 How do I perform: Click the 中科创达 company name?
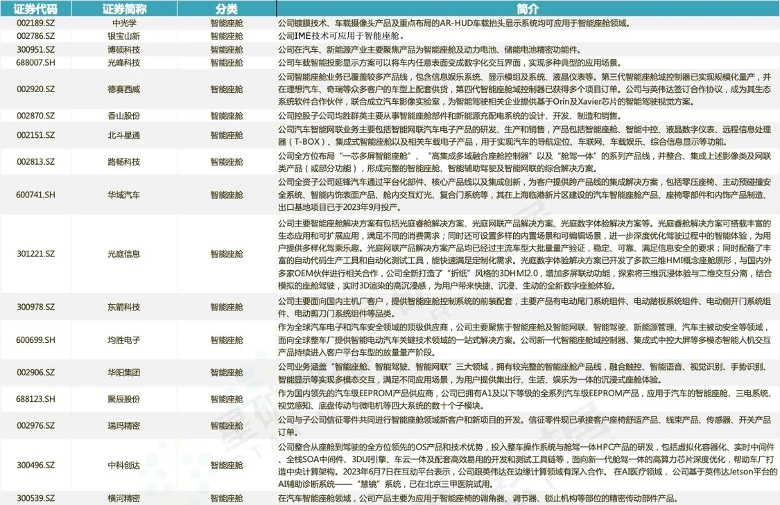tap(124, 465)
